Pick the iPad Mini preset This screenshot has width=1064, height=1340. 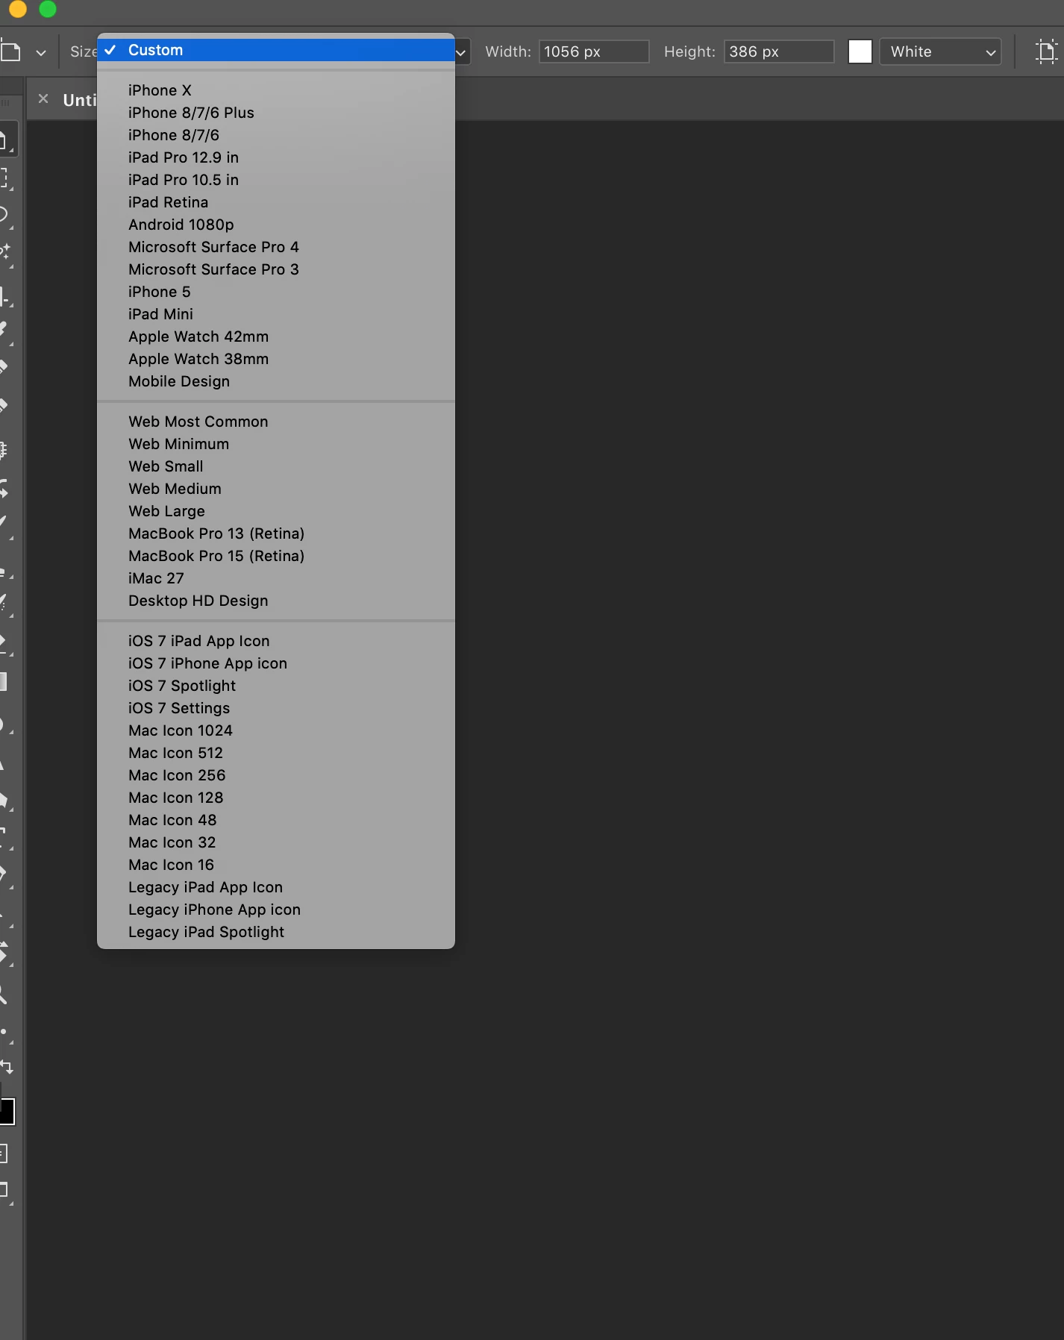coord(276,314)
